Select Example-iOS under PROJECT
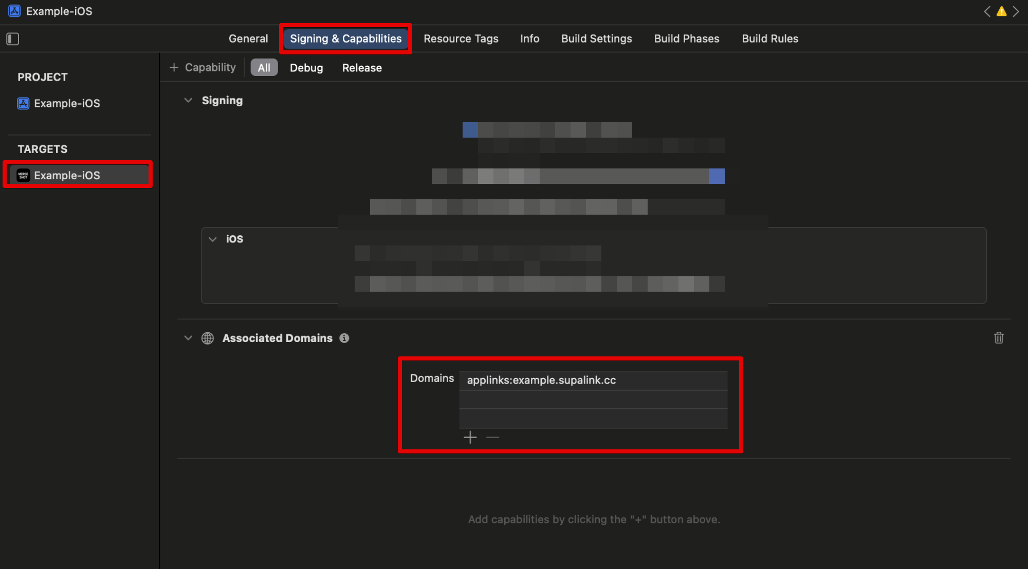Image resolution: width=1028 pixels, height=569 pixels. 67,104
